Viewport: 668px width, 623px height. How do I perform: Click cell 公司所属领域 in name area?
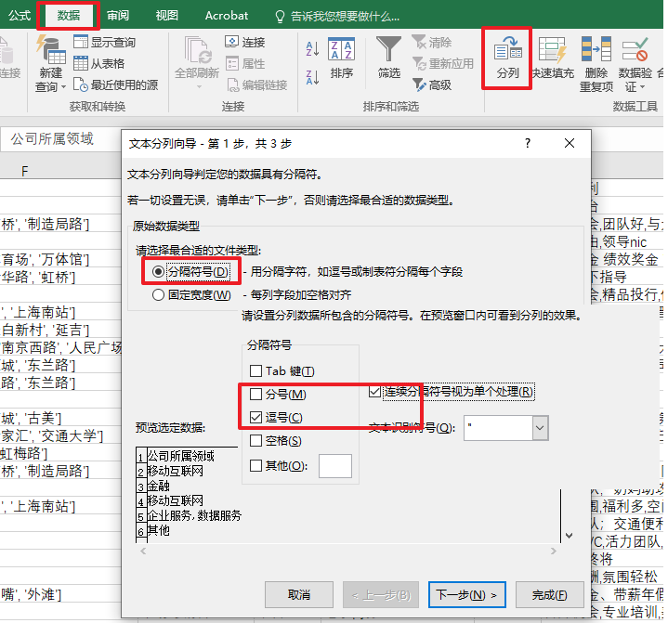[x=51, y=139]
